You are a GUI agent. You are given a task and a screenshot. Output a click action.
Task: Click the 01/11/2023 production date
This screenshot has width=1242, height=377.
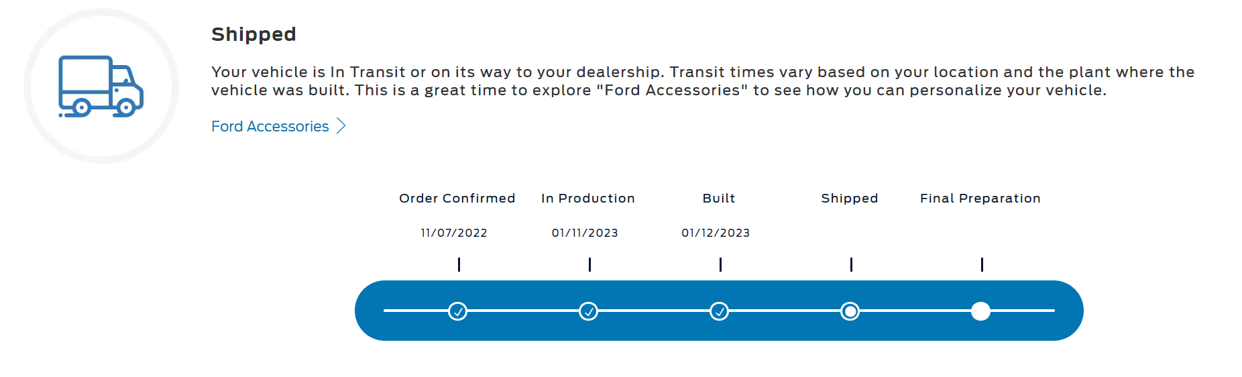585,233
